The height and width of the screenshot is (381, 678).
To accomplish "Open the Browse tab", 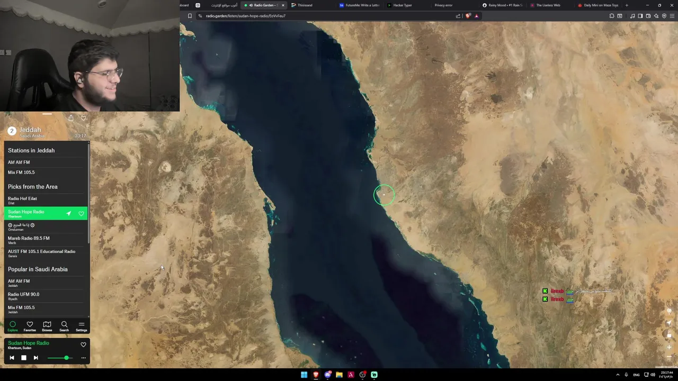I will point(47,326).
